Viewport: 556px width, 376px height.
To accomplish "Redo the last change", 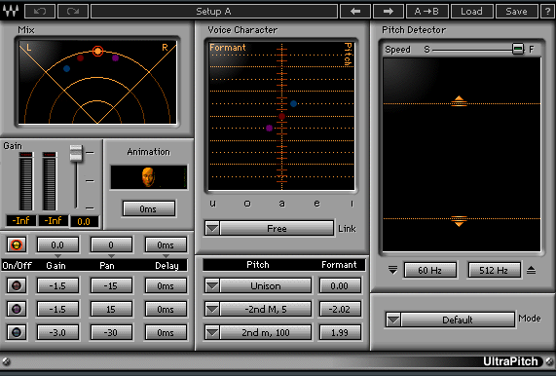I will pos(73,12).
